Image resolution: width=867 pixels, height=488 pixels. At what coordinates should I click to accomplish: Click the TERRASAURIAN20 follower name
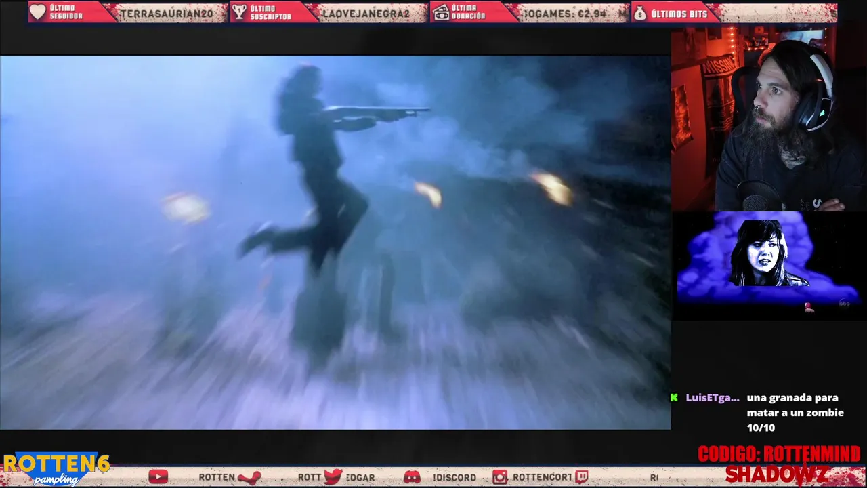[167, 13]
